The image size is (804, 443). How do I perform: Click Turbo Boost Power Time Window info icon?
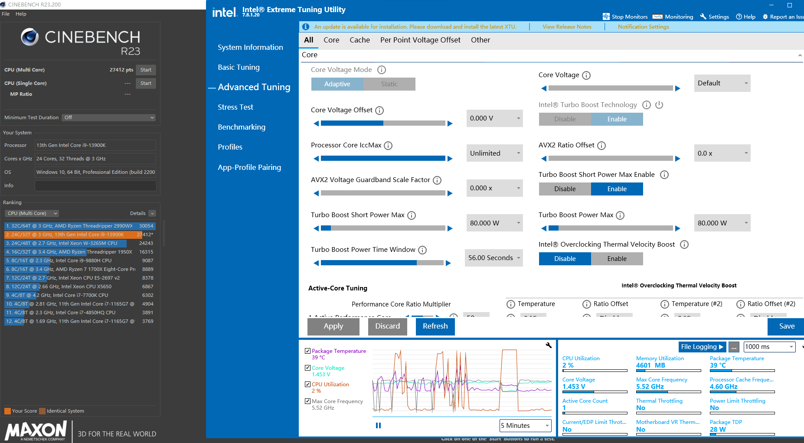[422, 250]
